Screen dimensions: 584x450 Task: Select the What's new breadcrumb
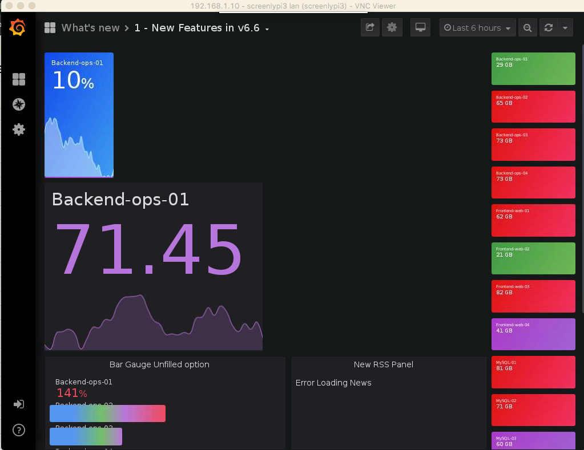[90, 27]
